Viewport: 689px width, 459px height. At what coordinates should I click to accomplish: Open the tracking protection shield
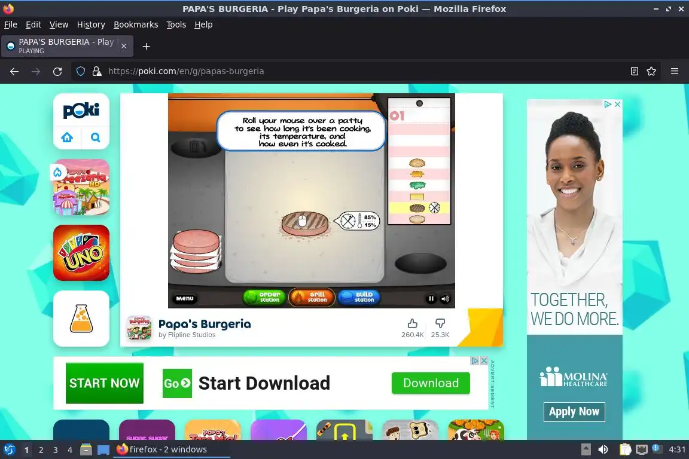point(81,71)
